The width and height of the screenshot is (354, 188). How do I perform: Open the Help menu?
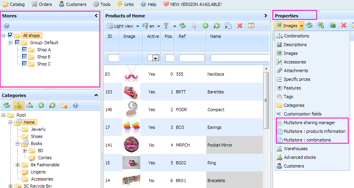(148, 4)
